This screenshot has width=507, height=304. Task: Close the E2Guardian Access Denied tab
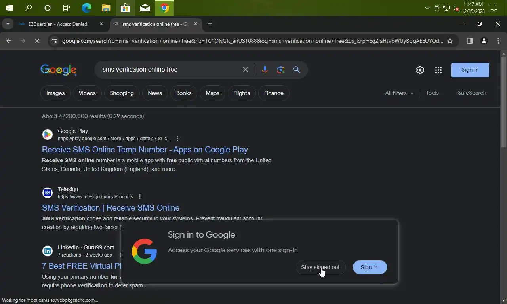point(101,24)
